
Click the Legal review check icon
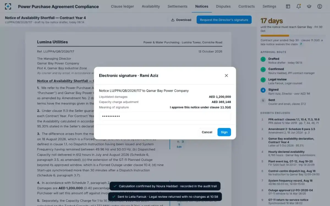(263, 80)
